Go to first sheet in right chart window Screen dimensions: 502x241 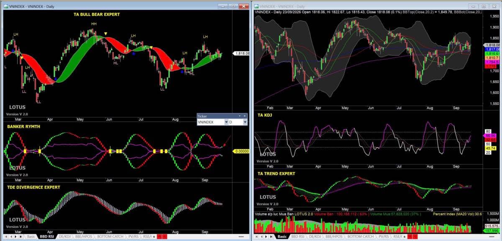(x=256, y=236)
